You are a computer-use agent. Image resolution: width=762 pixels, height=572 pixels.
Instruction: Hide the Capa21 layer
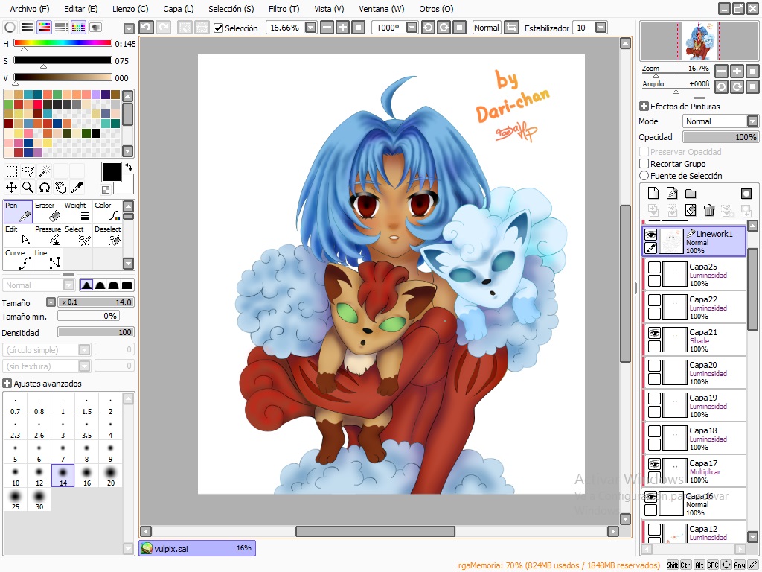tap(654, 333)
